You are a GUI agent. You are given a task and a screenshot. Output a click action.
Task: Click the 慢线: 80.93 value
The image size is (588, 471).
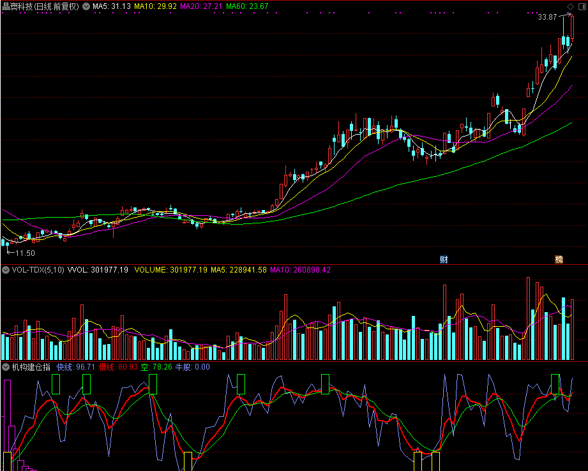pos(118,367)
